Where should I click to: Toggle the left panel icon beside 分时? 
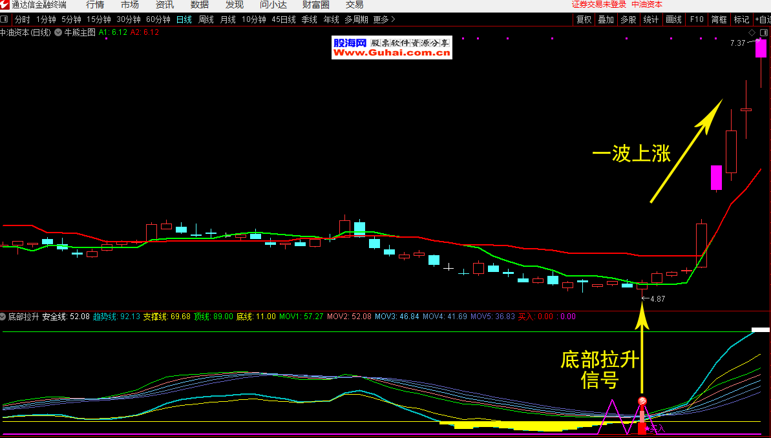(5, 19)
